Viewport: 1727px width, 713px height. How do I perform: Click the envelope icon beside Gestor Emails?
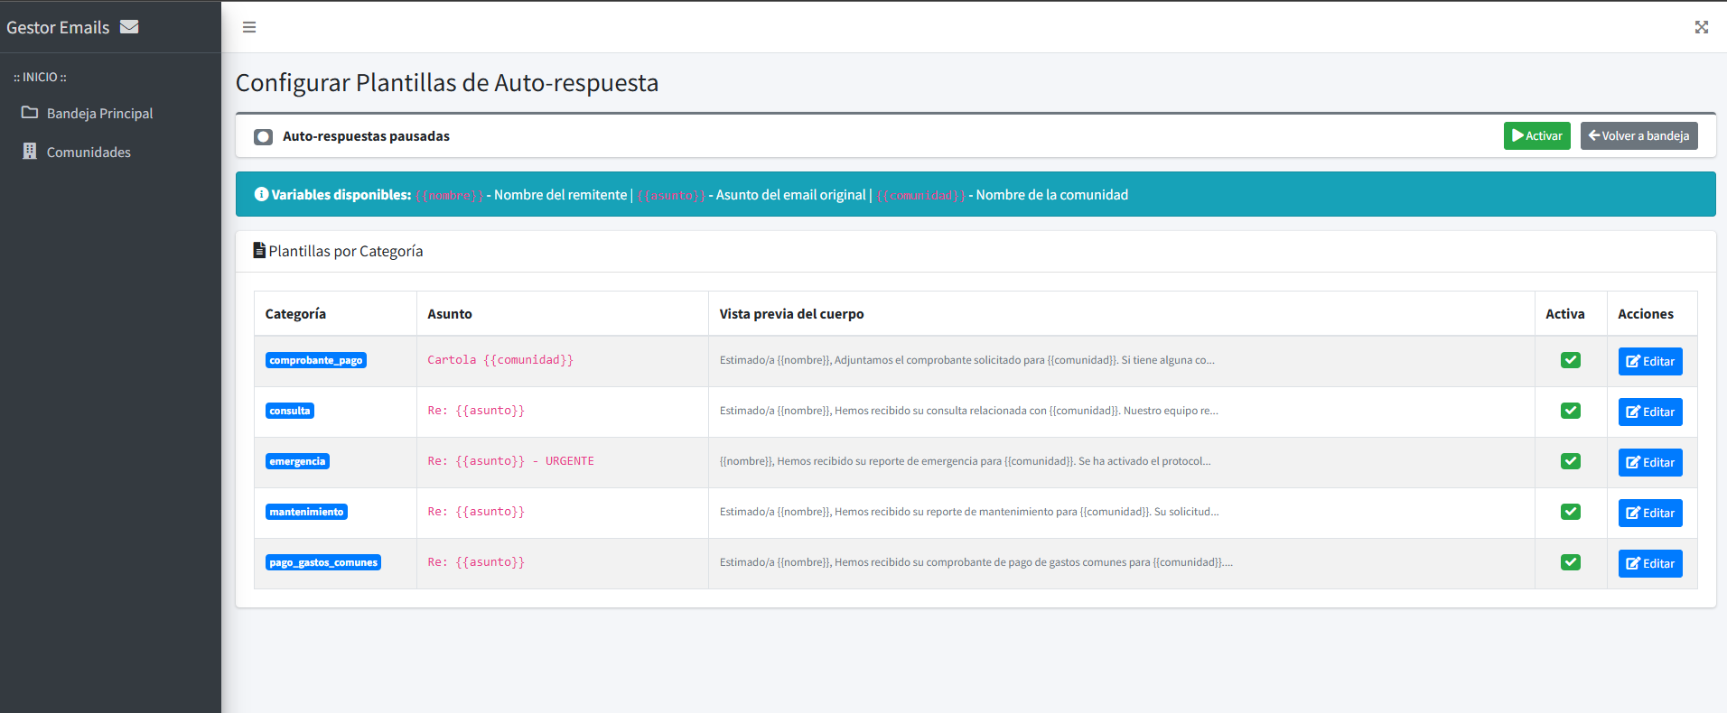click(x=129, y=27)
